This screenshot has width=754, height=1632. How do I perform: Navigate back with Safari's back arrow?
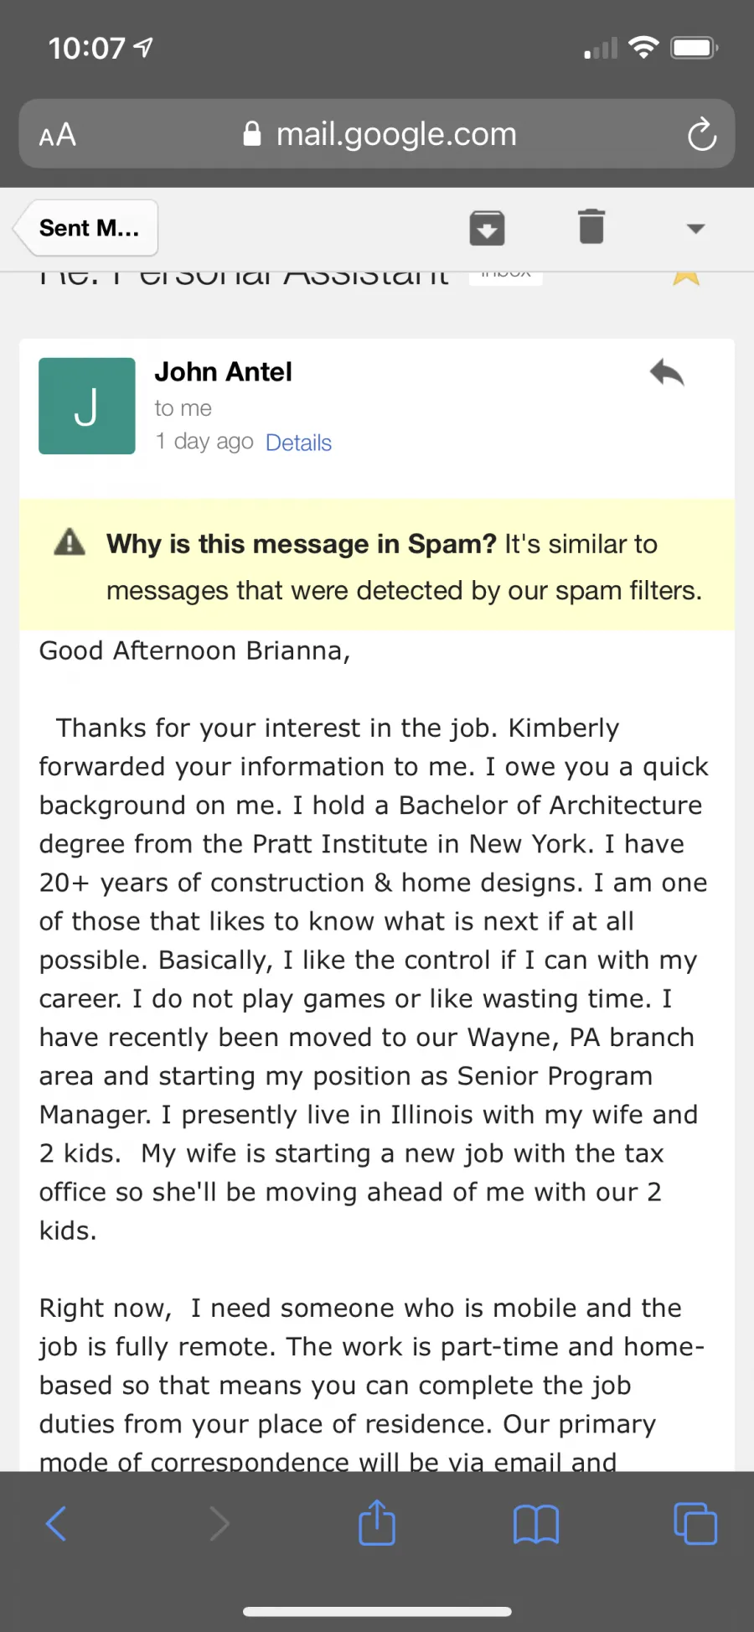point(56,1524)
